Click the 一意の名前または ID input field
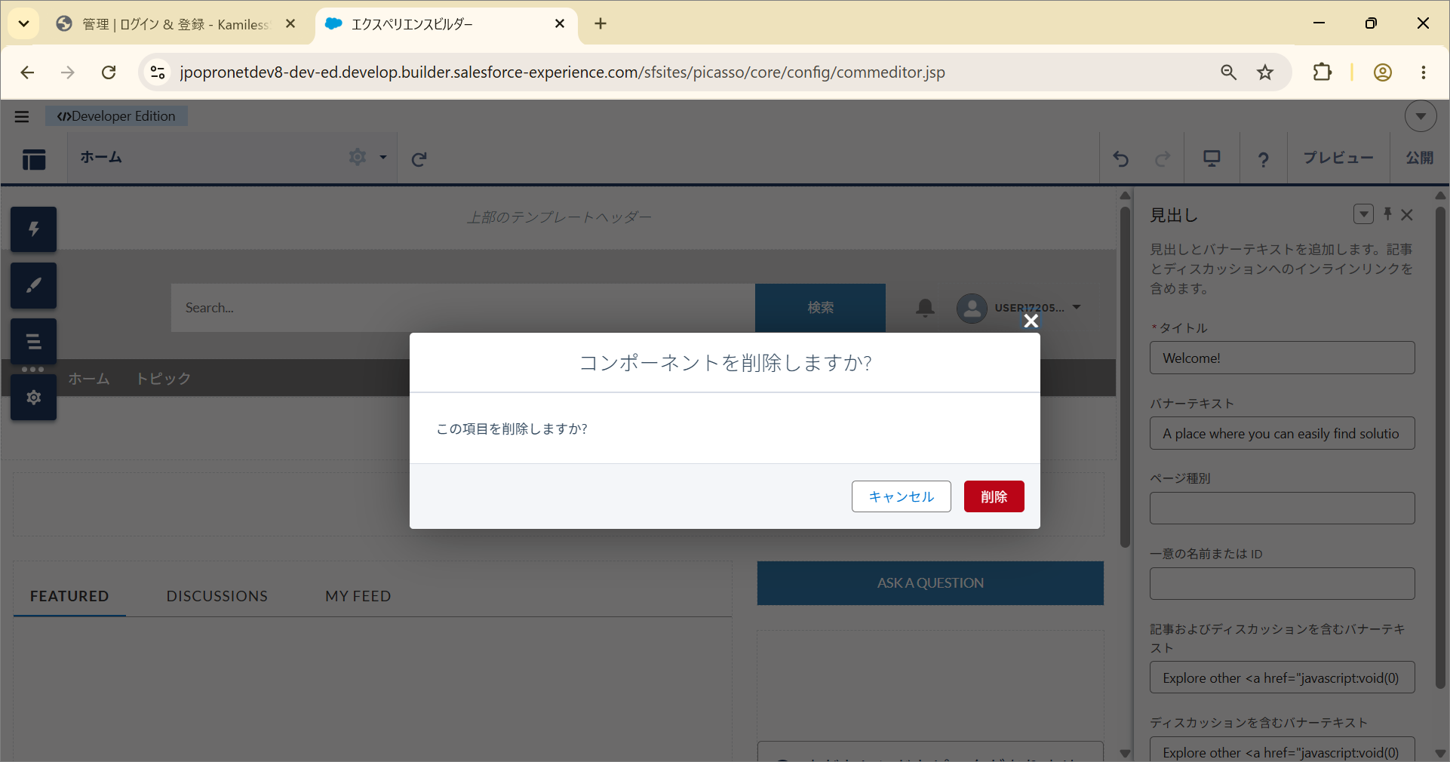 [x=1282, y=584]
